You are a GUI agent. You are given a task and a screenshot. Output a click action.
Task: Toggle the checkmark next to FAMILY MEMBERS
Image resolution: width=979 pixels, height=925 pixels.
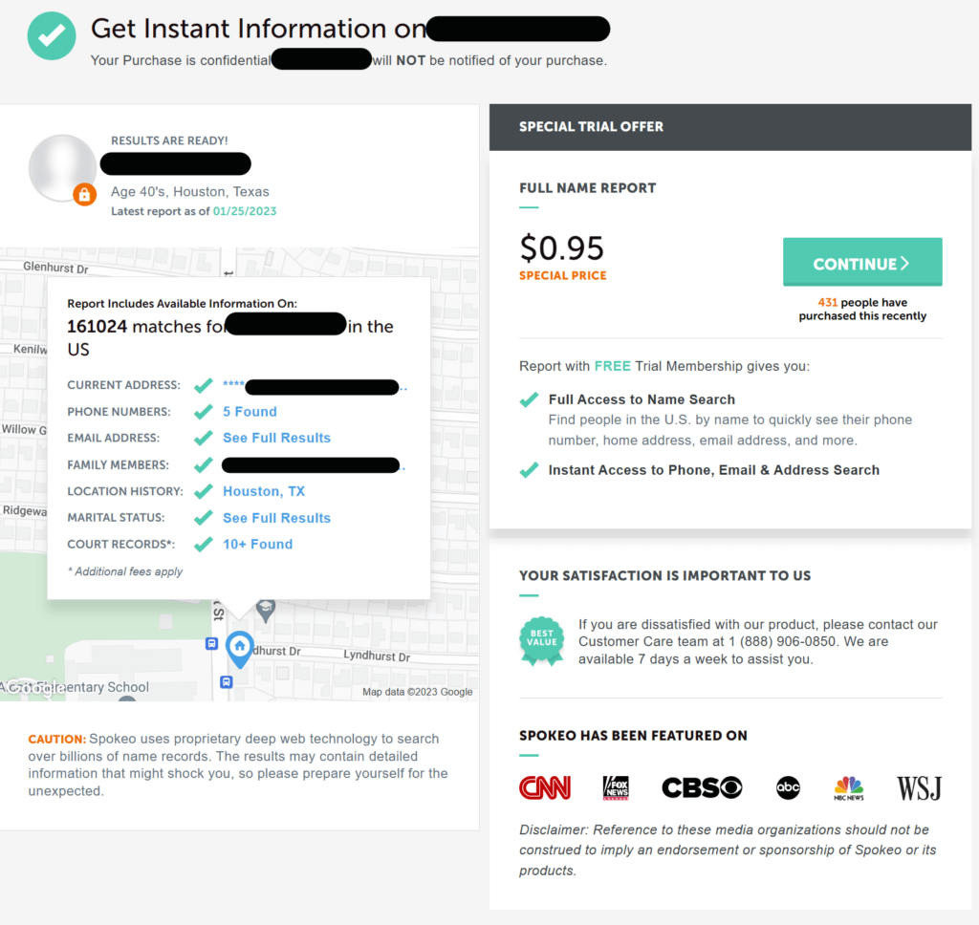coord(204,465)
